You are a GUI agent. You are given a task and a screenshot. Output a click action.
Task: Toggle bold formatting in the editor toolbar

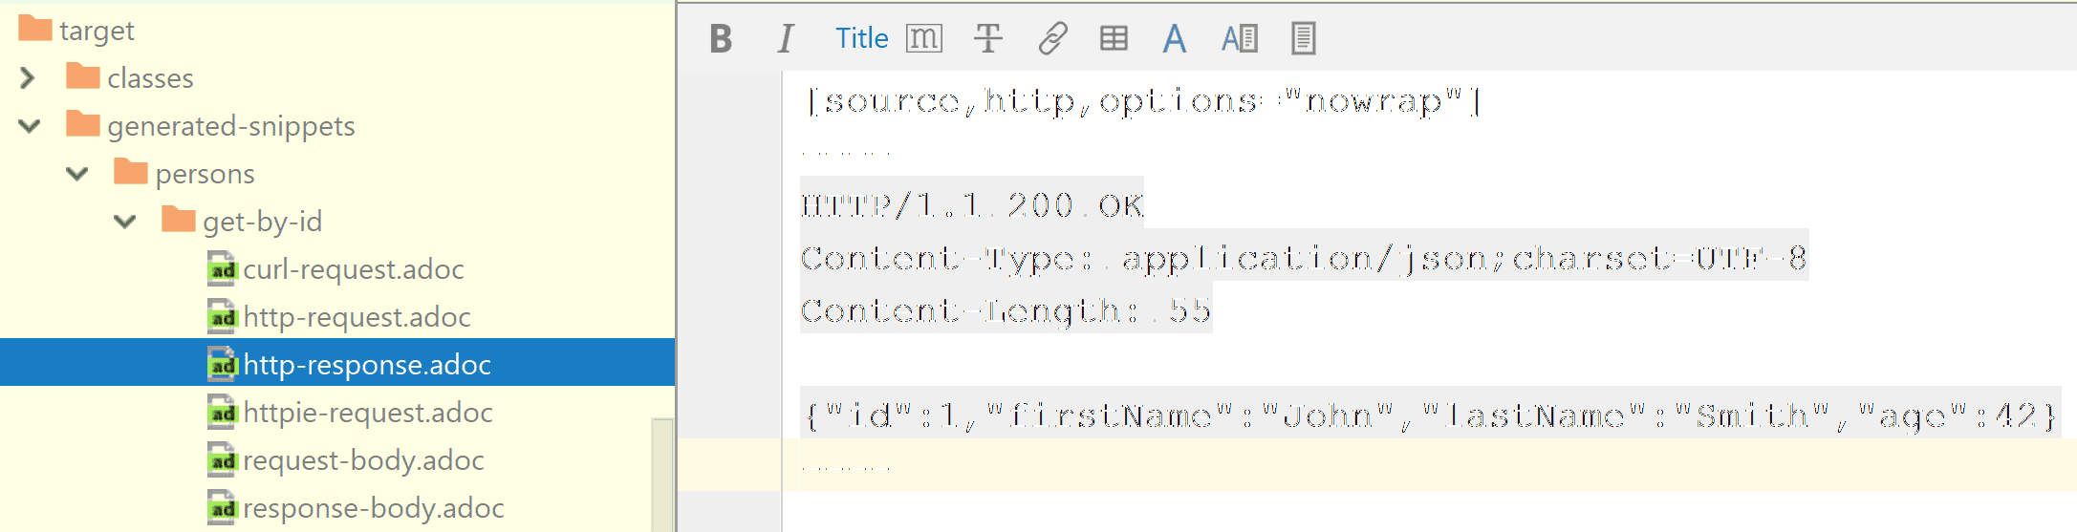(x=721, y=39)
